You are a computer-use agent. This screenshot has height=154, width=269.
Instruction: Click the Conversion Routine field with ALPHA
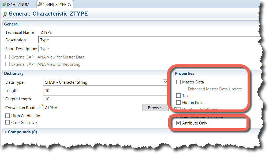point(92,108)
